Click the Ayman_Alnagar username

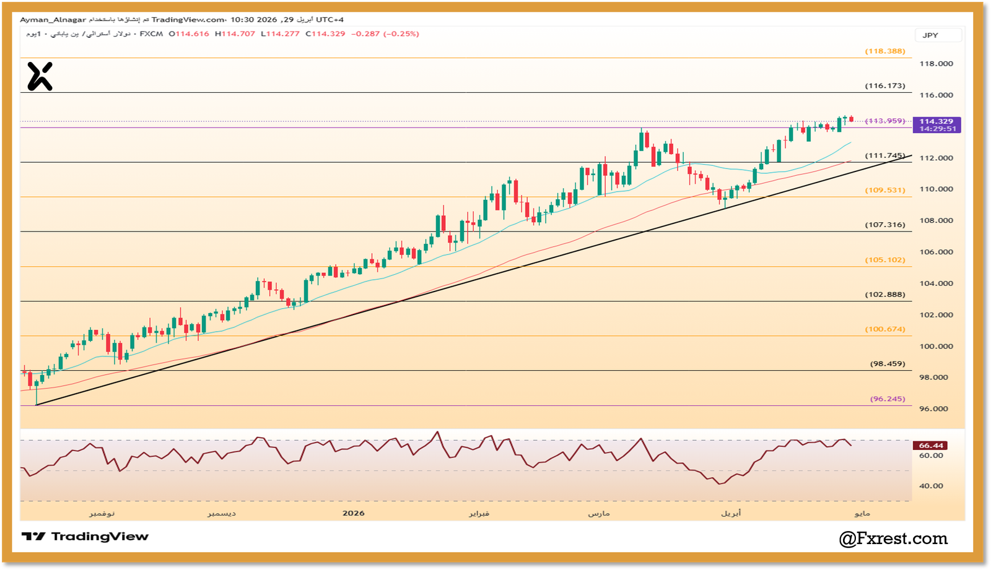(53, 19)
